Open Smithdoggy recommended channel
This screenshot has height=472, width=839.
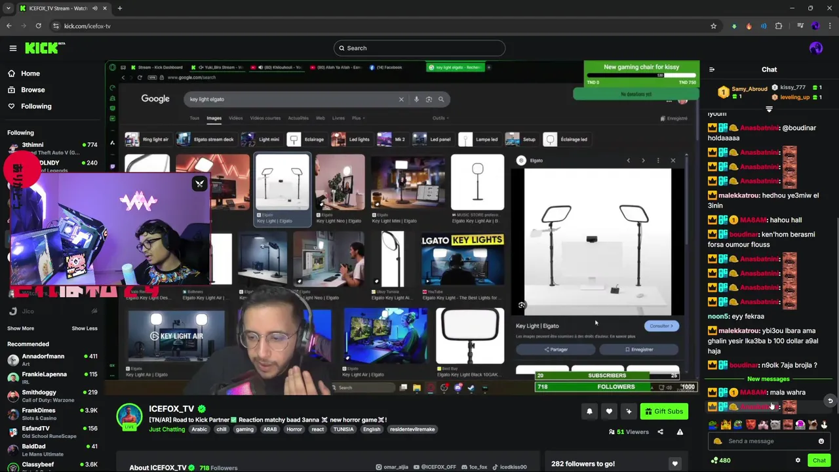tap(52, 396)
